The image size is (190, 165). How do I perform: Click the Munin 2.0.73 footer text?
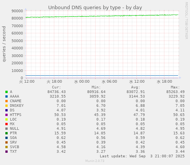tap(95, 161)
